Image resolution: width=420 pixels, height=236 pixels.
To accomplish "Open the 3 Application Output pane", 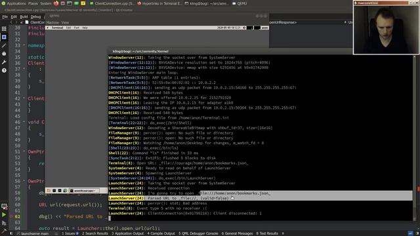I will click(128, 233).
